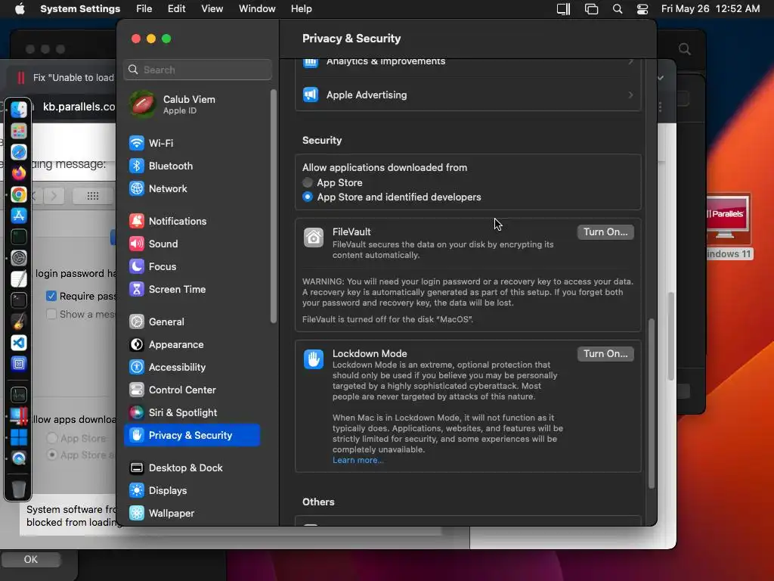Launch Firefox from the Dock
This screenshot has width=774, height=581.
pyautogui.click(x=19, y=173)
